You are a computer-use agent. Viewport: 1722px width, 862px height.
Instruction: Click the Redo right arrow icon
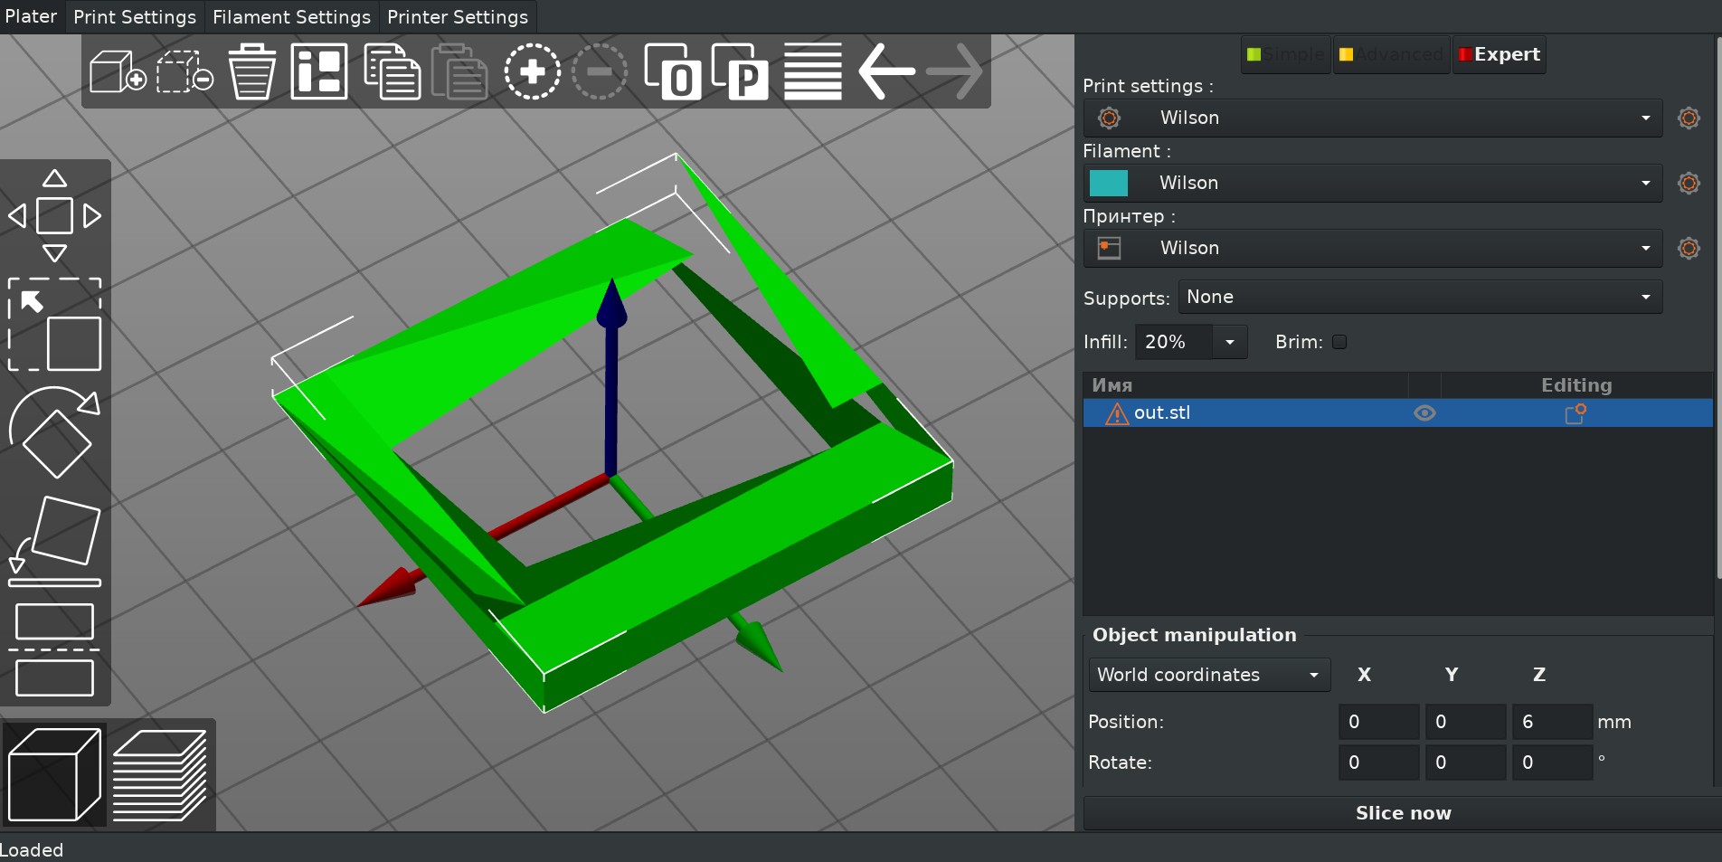point(954,71)
